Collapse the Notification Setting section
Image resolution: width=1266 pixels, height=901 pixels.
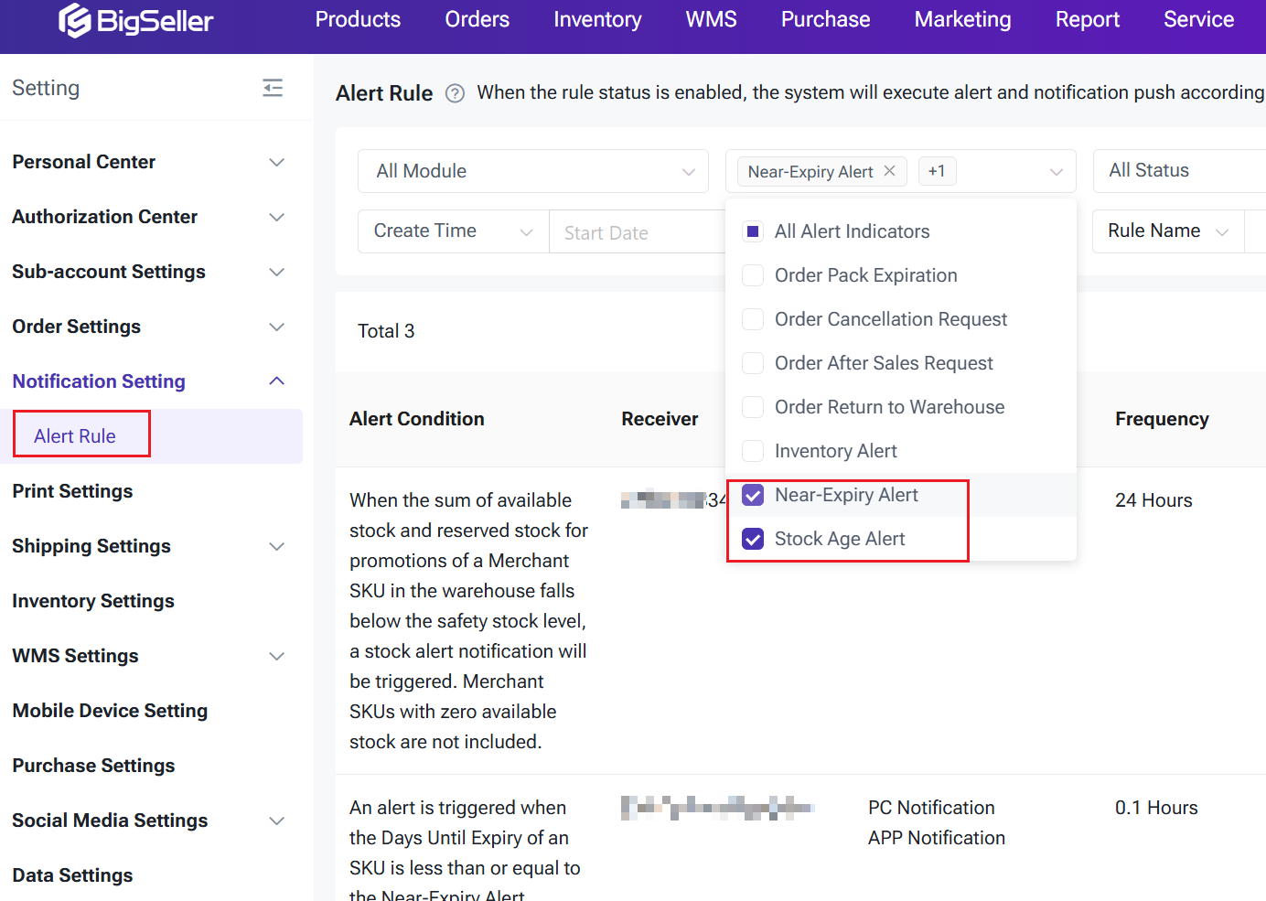click(x=276, y=381)
